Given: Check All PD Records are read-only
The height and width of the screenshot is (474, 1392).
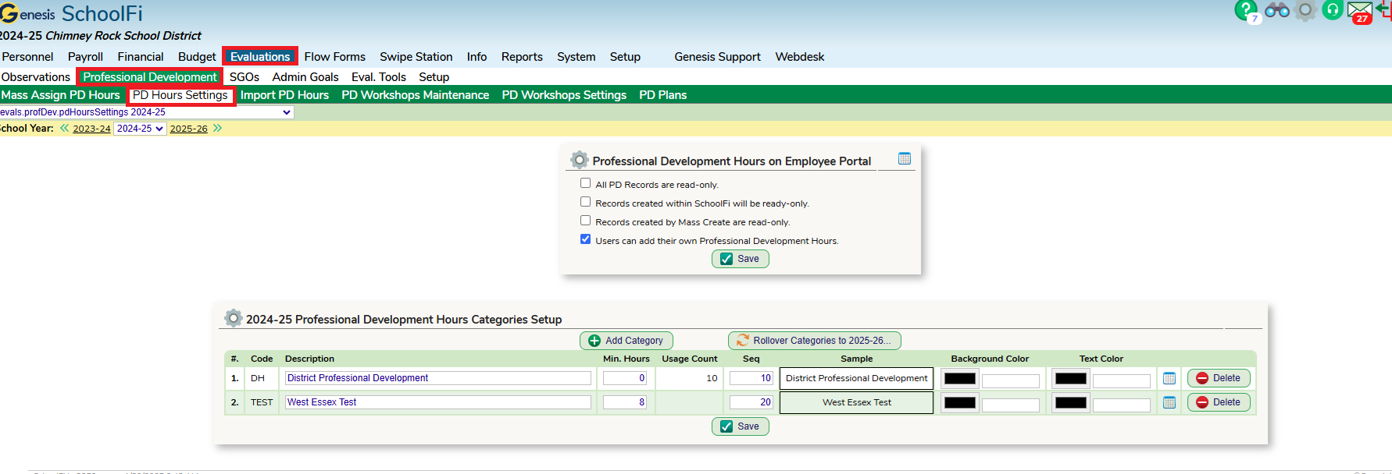Looking at the screenshot, I should 585,183.
